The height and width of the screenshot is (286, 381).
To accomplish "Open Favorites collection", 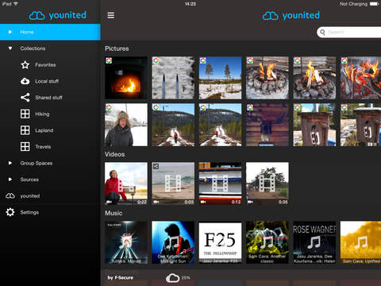I will 45,65.
